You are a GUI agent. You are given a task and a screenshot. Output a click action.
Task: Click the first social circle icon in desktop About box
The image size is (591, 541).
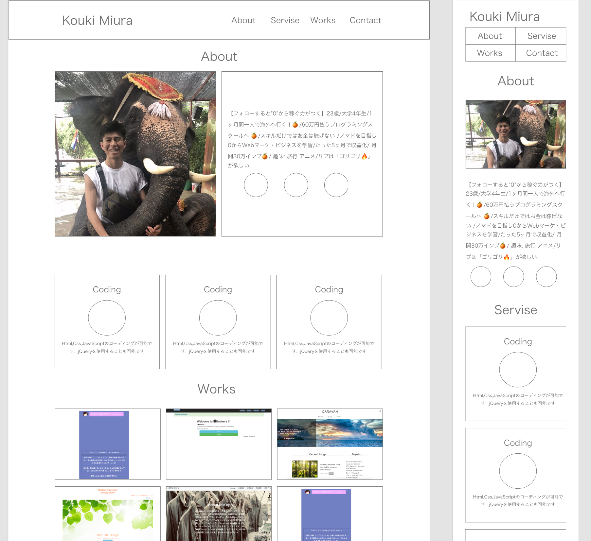click(x=256, y=185)
